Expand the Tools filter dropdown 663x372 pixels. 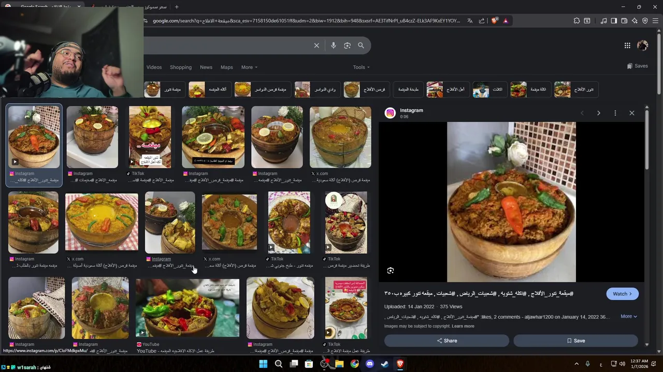[361, 67]
